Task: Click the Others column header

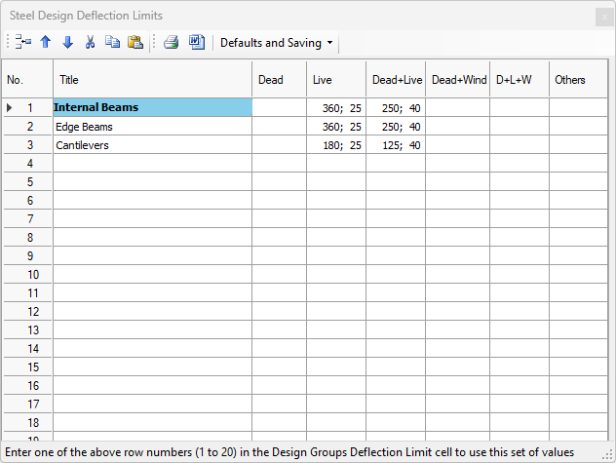Action: pyautogui.click(x=570, y=80)
